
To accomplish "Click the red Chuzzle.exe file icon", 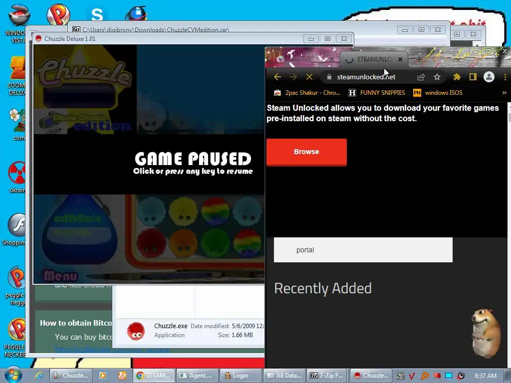I will [x=136, y=331].
